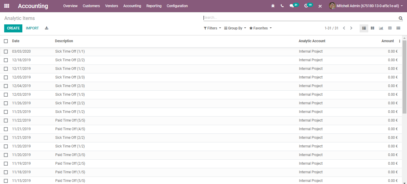The image size is (407, 184).
Task: Open the apps grid menu icon
Action: [x=7, y=6]
